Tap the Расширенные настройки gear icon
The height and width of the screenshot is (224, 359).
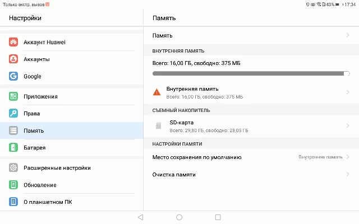click(13, 167)
